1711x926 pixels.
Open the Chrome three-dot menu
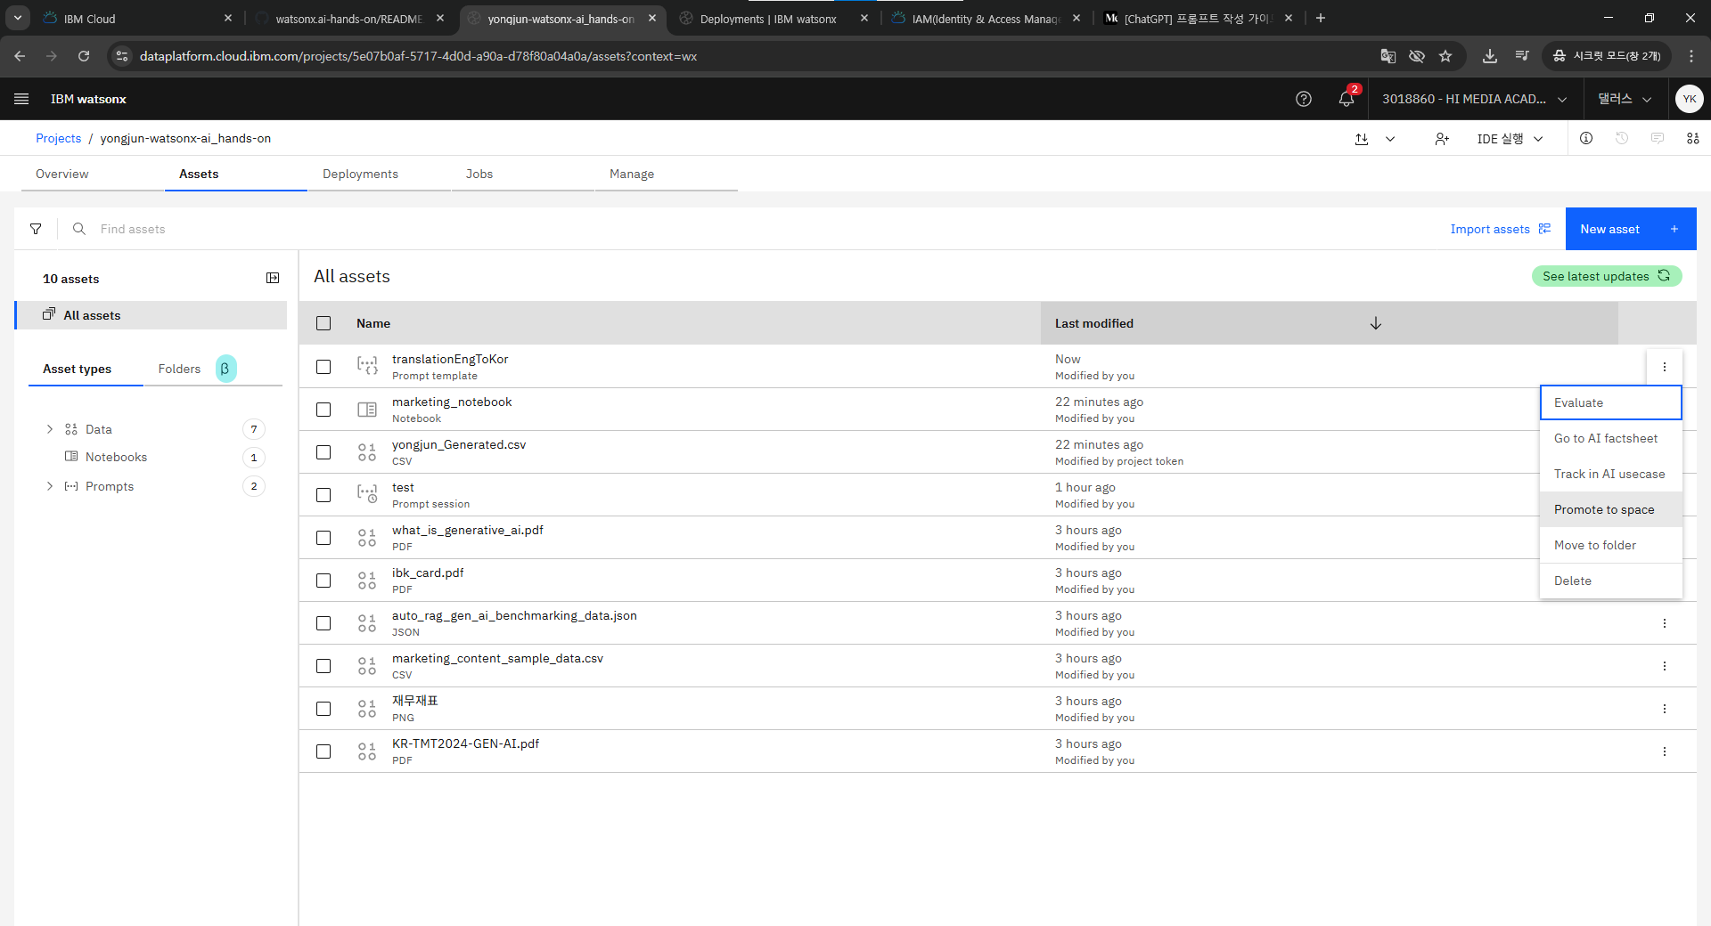(1691, 56)
